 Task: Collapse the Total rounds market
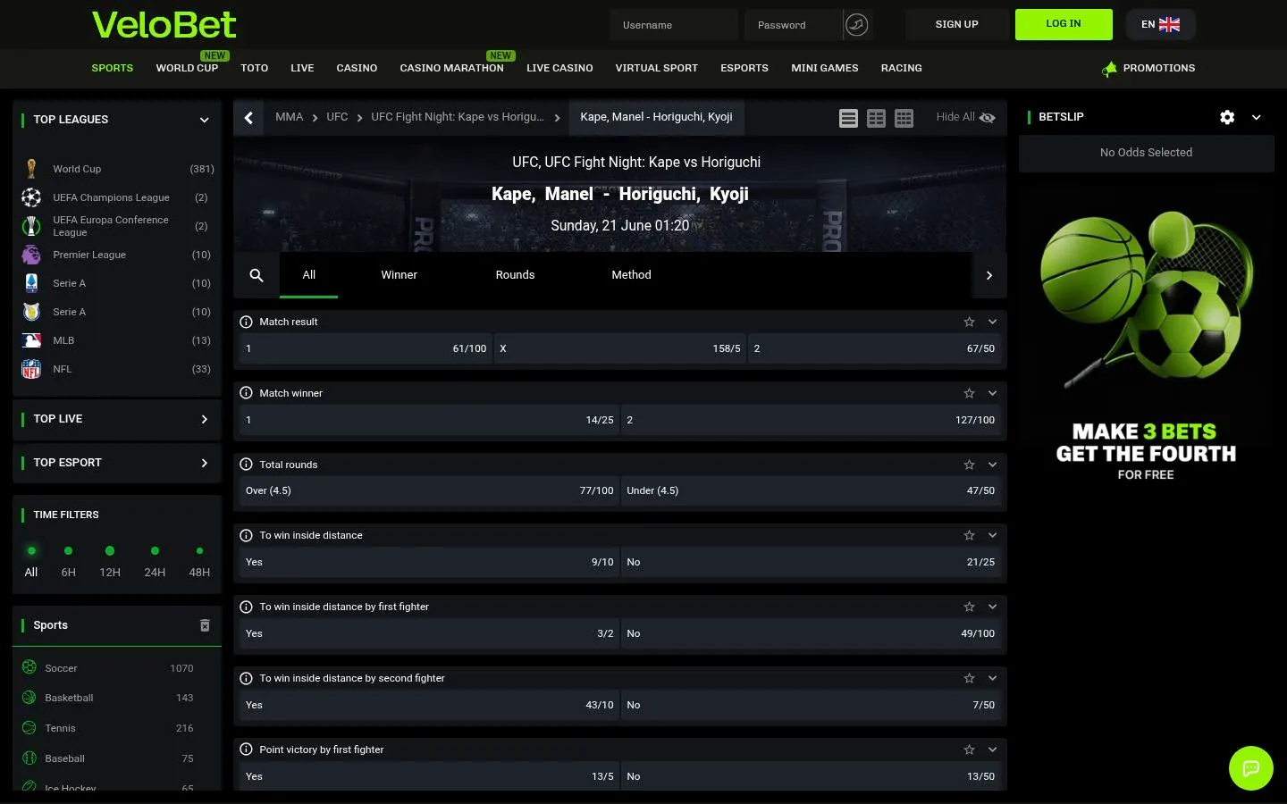tap(992, 465)
